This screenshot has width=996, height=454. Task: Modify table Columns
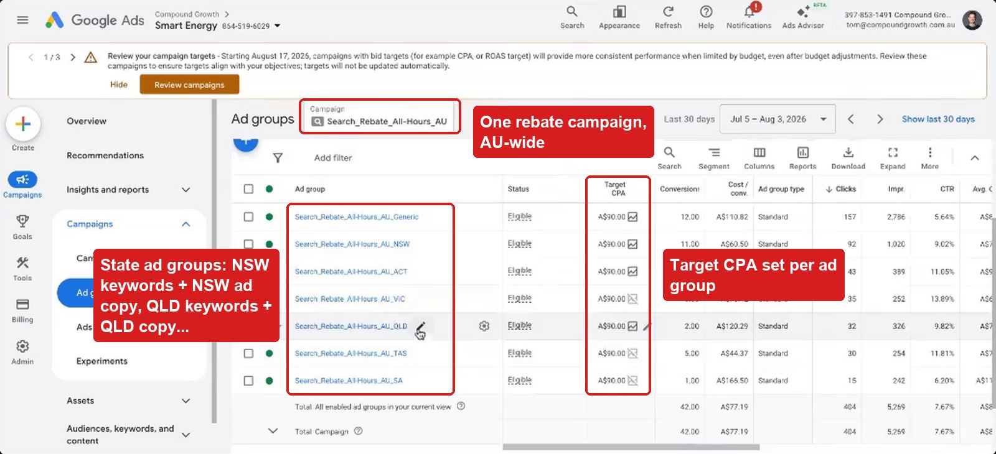pyautogui.click(x=759, y=158)
